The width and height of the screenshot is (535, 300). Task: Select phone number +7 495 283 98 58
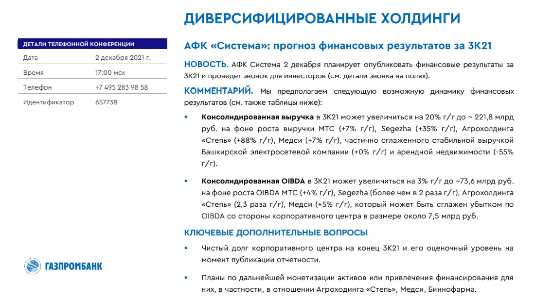coord(122,87)
